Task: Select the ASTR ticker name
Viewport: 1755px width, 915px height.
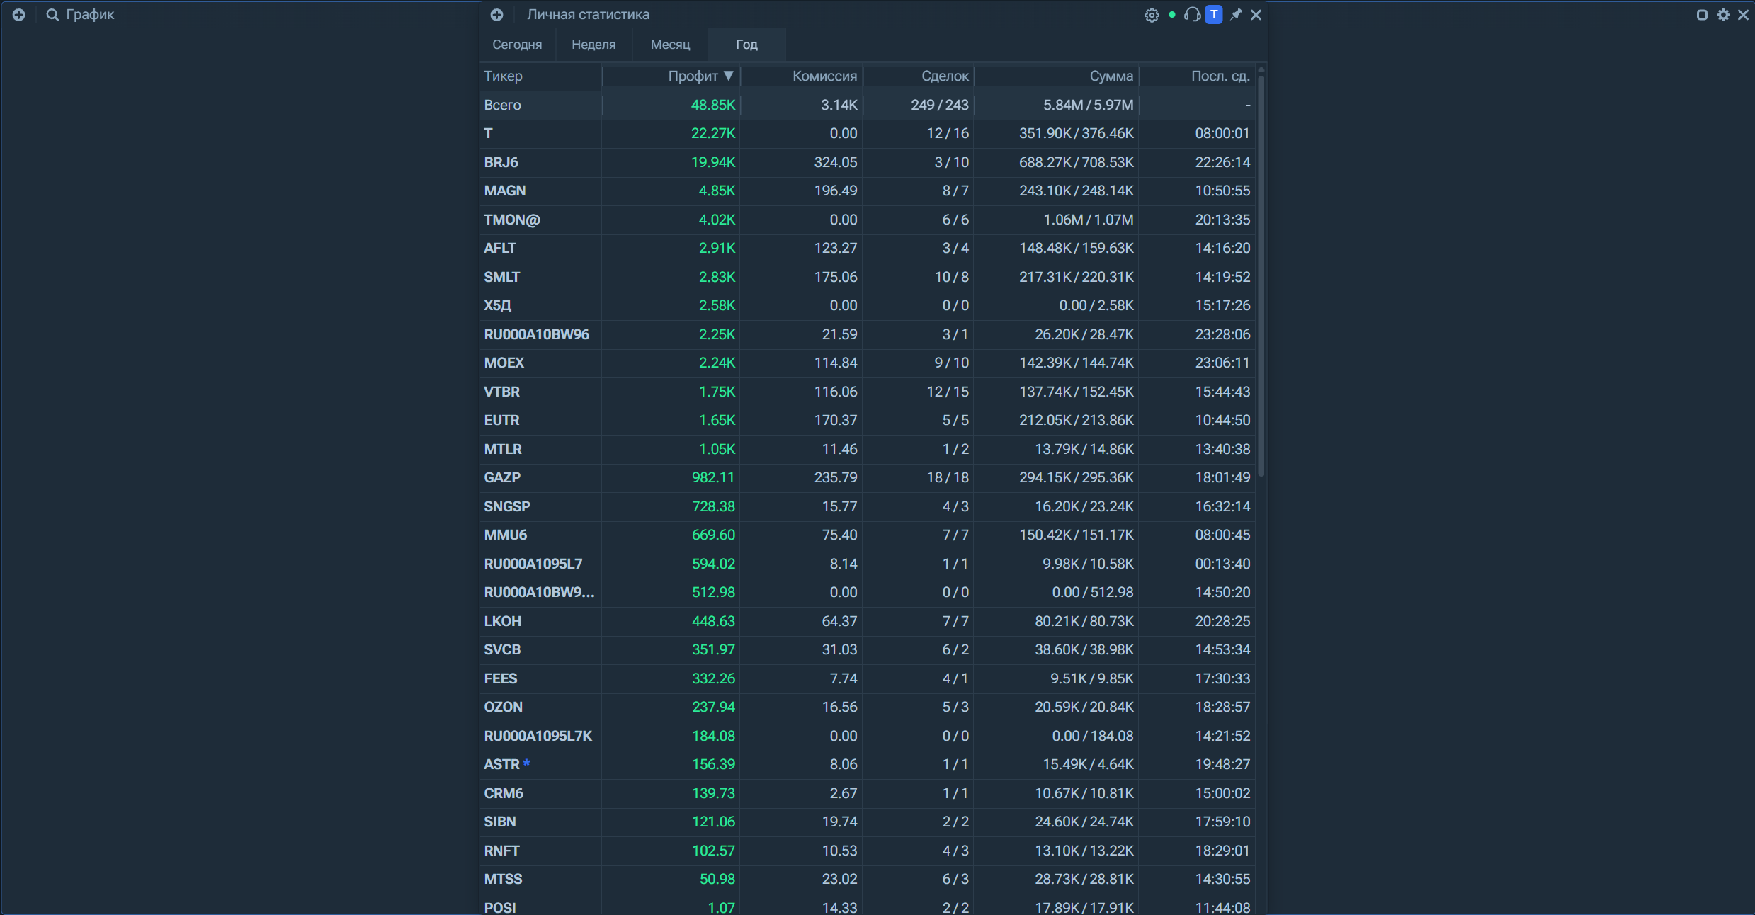Action: 502,764
